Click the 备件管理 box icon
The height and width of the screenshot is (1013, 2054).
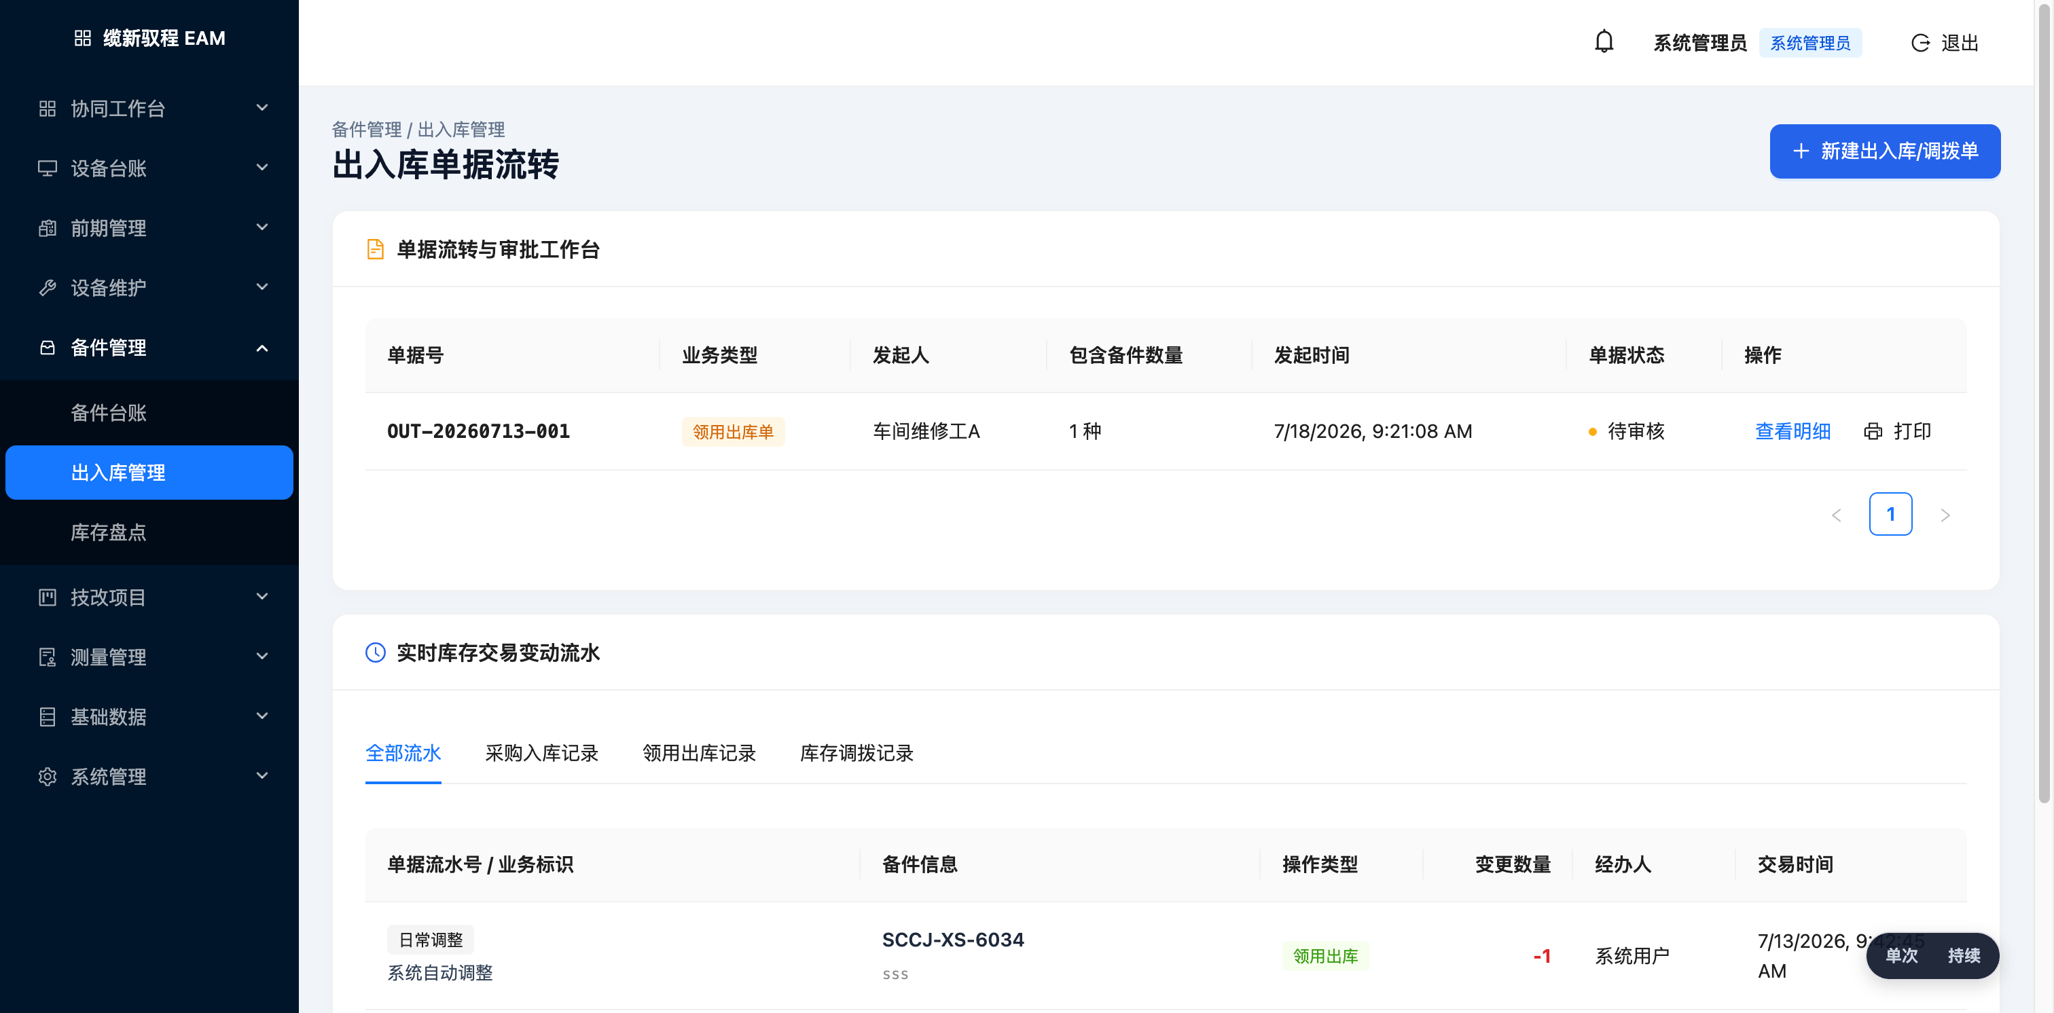coord(48,348)
